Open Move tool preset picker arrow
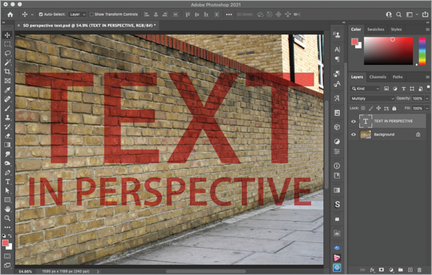432x275 pixels. (x=32, y=14)
